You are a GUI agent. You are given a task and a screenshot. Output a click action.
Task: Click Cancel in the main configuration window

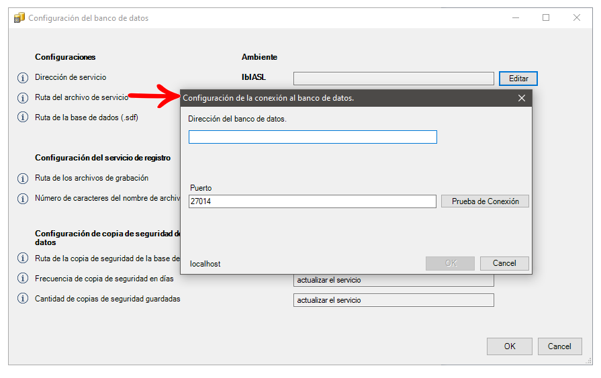point(559,346)
